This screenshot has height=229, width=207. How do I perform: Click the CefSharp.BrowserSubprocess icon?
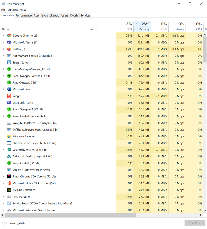(x=9, y=130)
